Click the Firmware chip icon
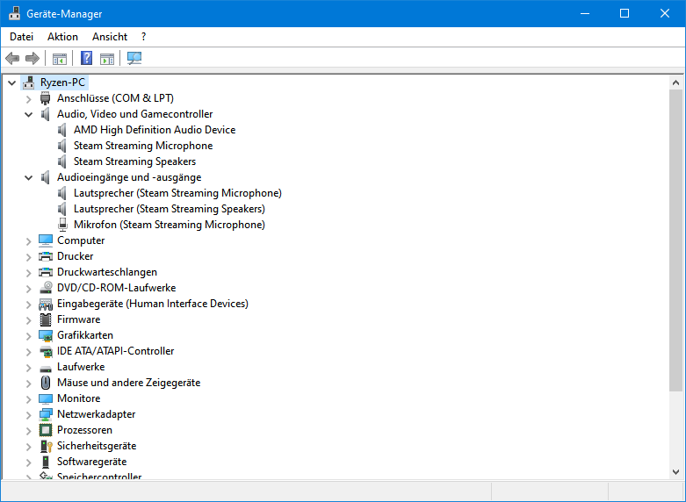Viewport: 686px width, 502px height. (46, 319)
